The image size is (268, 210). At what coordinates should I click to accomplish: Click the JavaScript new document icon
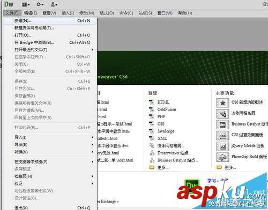click(x=152, y=131)
